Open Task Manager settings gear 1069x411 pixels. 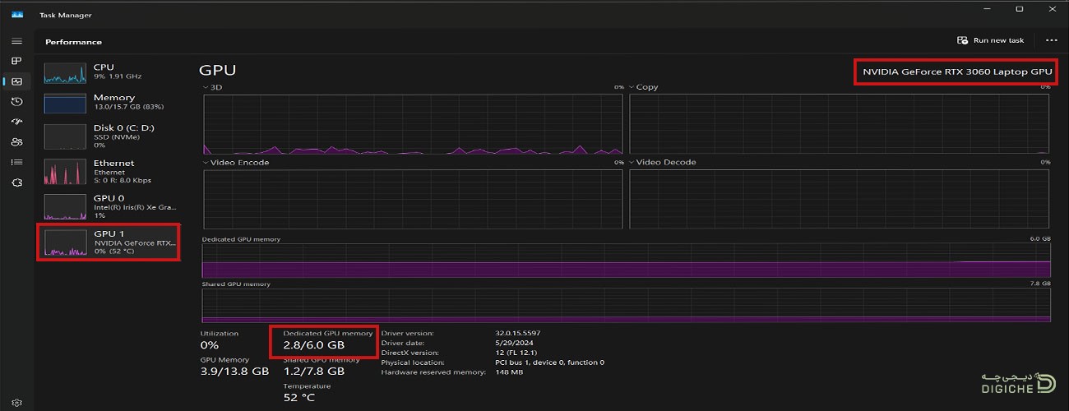(16, 403)
